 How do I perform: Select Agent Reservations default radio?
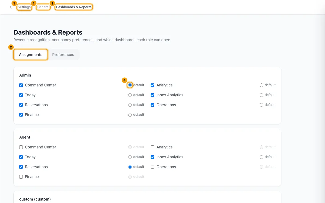[130, 167]
